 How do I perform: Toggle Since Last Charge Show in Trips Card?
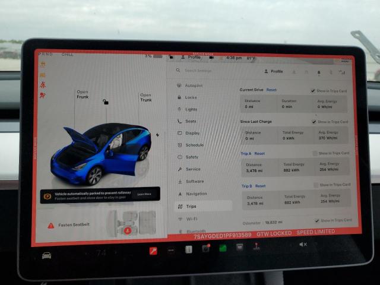pos(314,122)
